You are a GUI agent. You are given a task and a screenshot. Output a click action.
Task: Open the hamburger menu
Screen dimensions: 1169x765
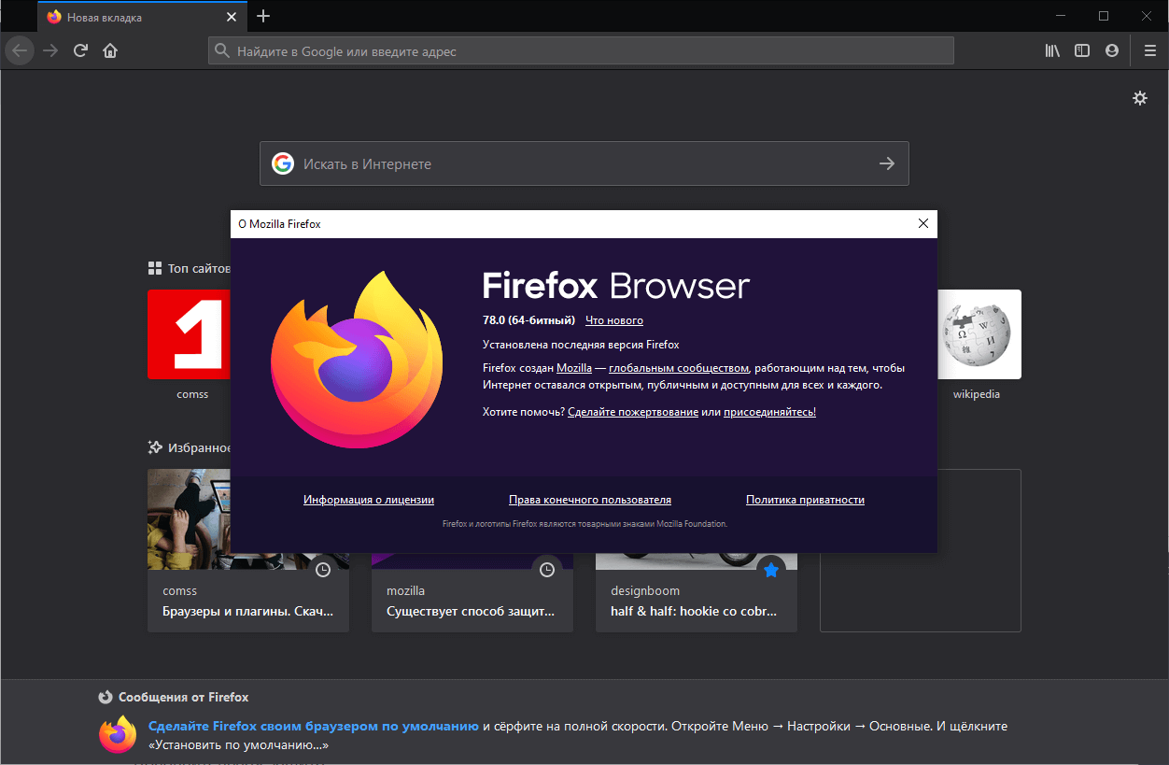click(1149, 50)
